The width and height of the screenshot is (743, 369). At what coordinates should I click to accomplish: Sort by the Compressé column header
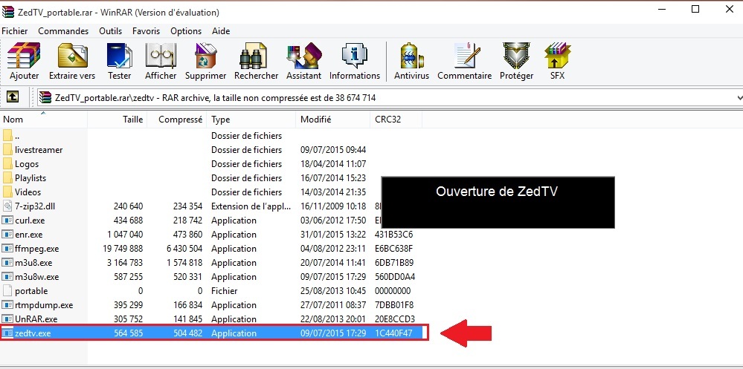pyautogui.click(x=177, y=120)
